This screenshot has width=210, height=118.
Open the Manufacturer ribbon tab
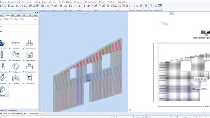coord(78,2)
